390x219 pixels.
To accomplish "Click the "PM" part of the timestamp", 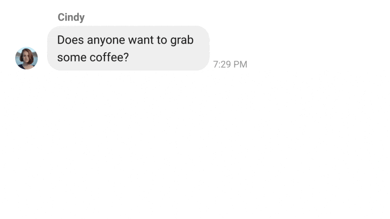I will point(240,64).
